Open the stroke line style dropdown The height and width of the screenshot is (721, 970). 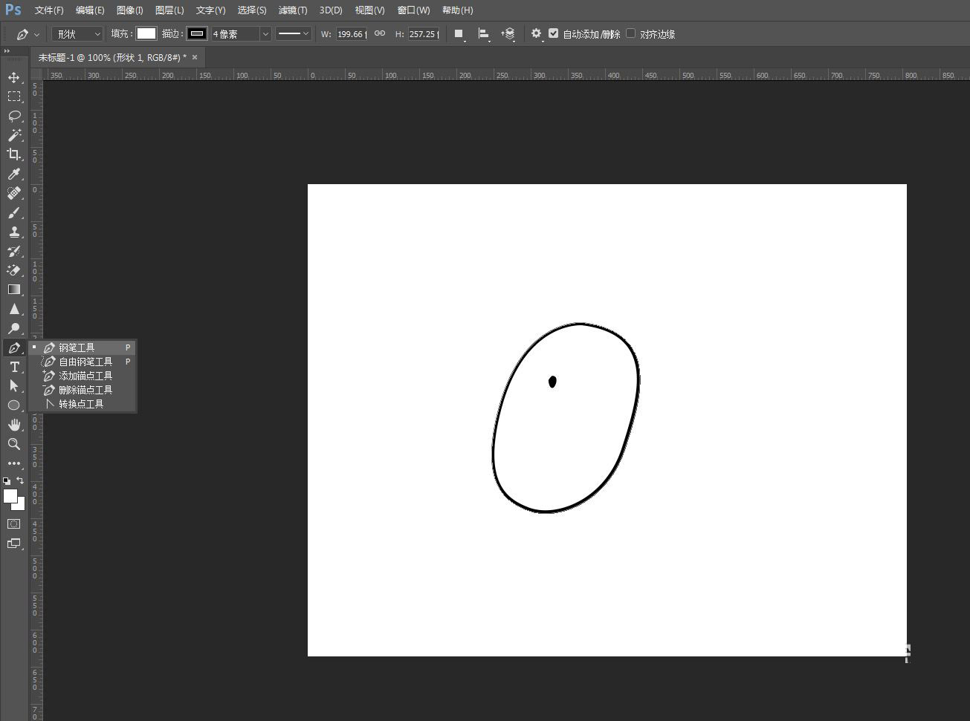tap(293, 34)
